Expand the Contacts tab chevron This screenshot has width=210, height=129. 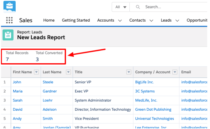click(151, 20)
